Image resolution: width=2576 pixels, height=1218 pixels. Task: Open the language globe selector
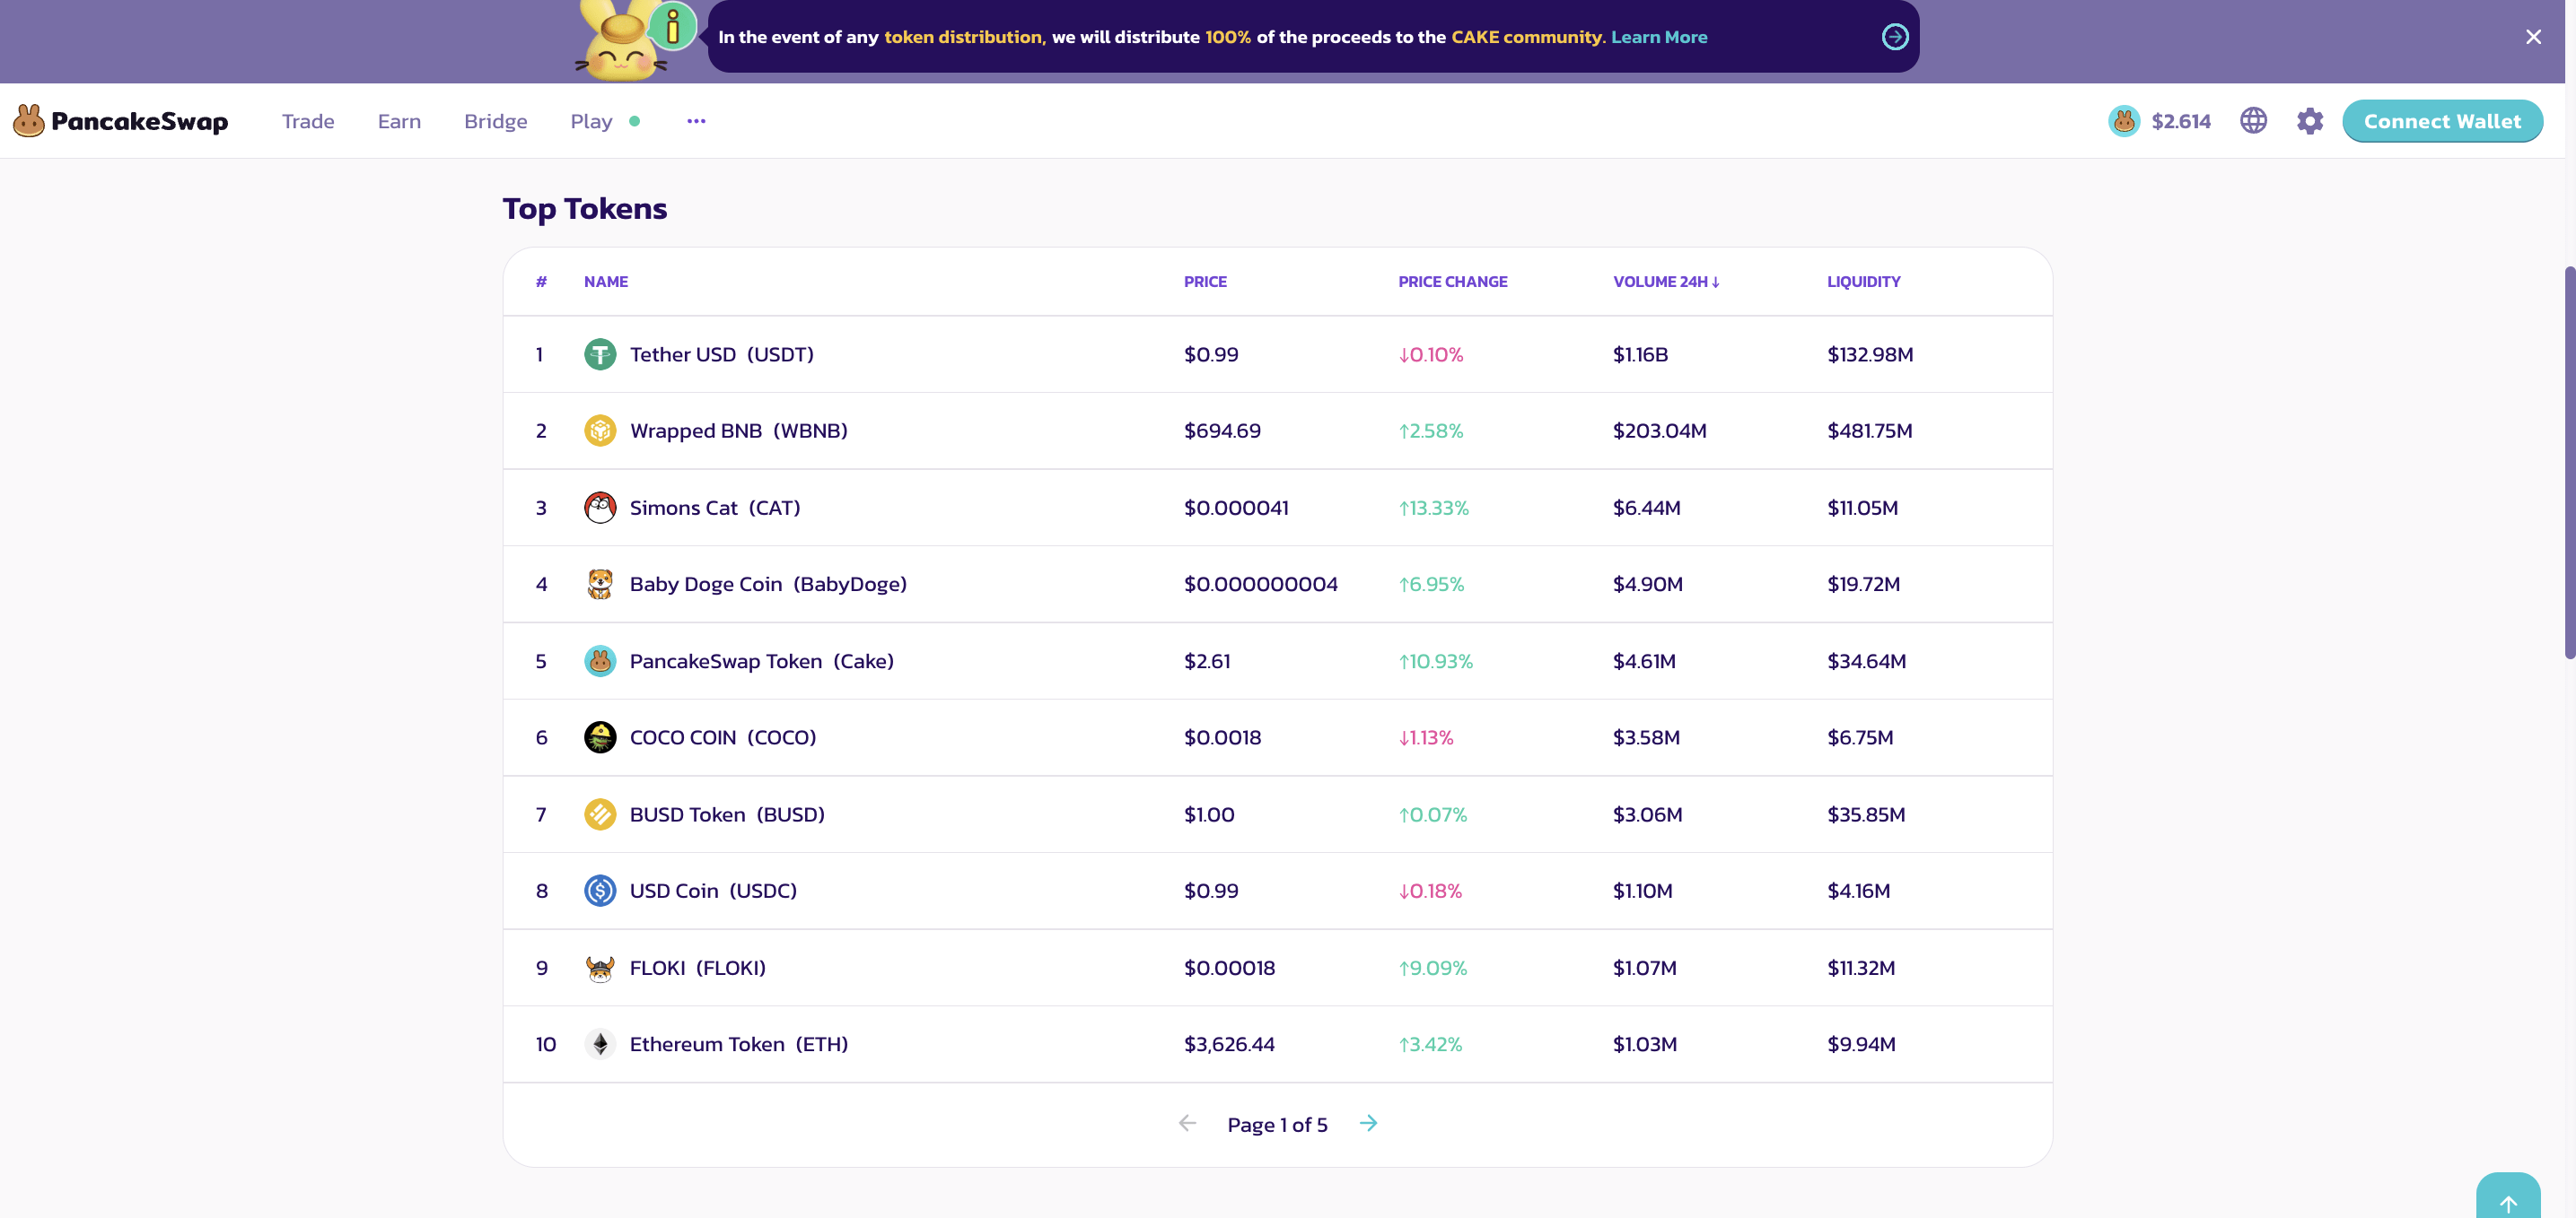2253,121
